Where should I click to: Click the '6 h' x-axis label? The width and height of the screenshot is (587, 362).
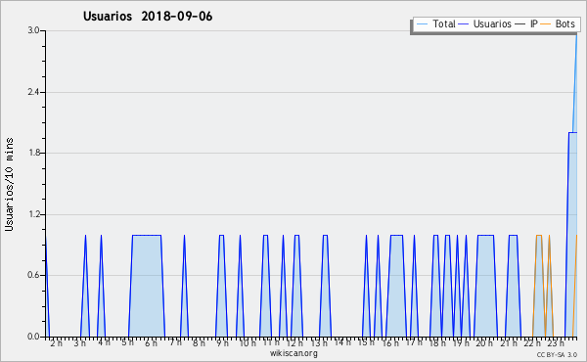pos(151,343)
